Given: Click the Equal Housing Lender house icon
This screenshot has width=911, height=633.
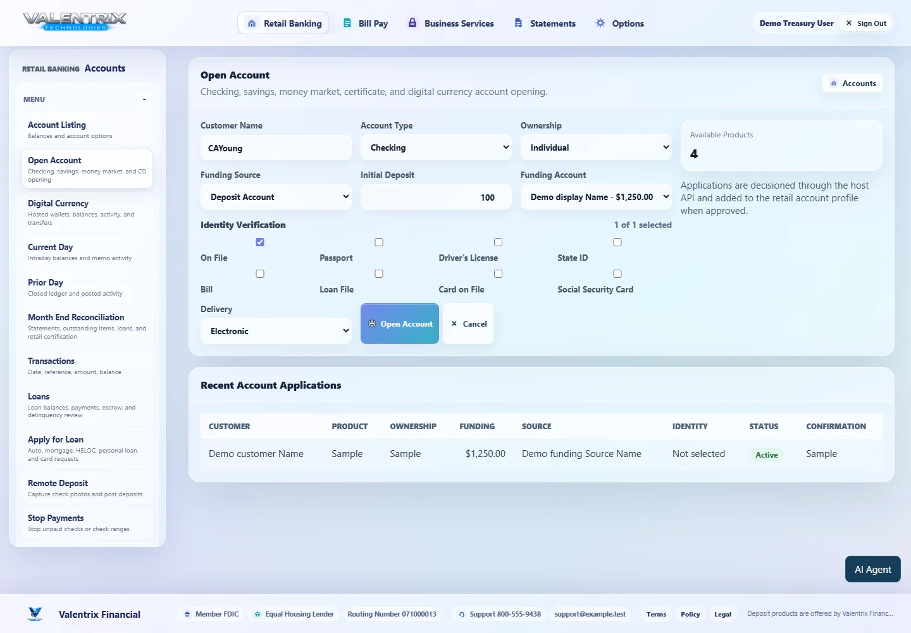Looking at the screenshot, I should pyautogui.click(x=257, y=614).
